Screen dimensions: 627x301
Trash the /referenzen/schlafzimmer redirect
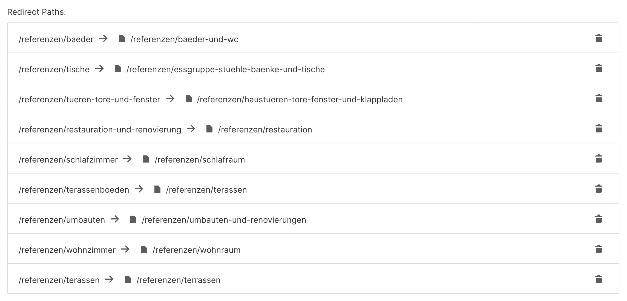tap(599, 159)
